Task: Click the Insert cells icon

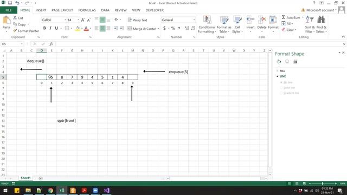Action: (250, 19)
